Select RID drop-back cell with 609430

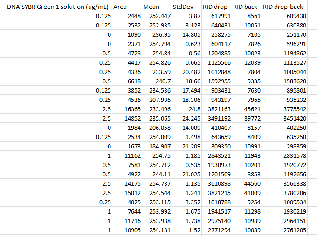[x=293, y=16]
